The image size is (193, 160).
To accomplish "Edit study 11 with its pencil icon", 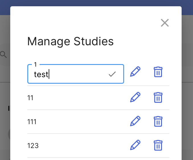I will pos(135,97).
